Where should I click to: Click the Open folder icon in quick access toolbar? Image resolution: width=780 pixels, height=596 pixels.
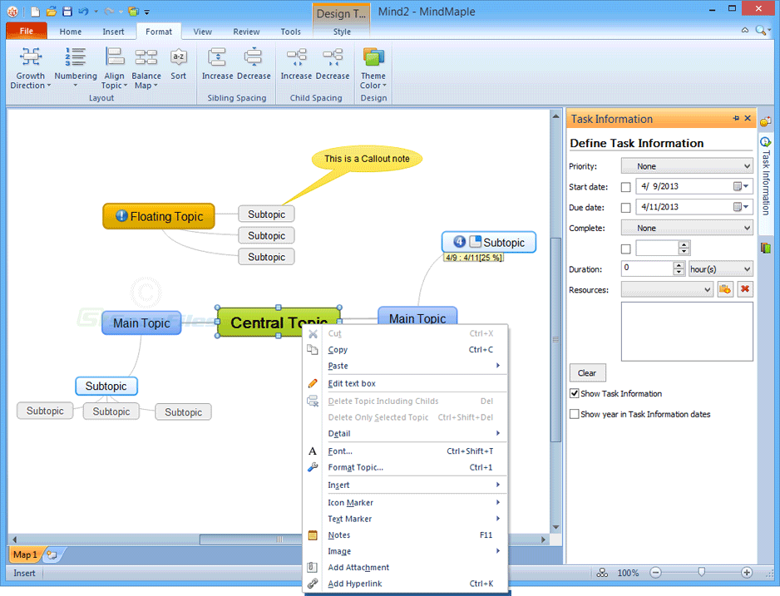tap(52, 12)
